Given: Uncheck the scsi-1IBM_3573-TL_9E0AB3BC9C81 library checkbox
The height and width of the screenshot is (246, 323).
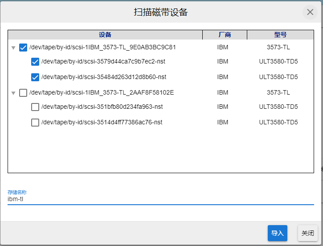Looking at the screenshot, I should click(24, 48).
